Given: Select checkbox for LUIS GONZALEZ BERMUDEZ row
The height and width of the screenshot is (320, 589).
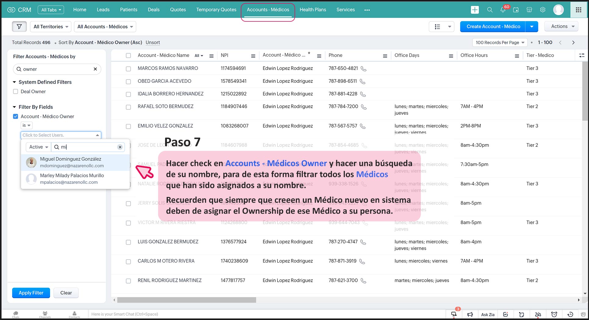Looking at the screenshot, I should (128, 242).
